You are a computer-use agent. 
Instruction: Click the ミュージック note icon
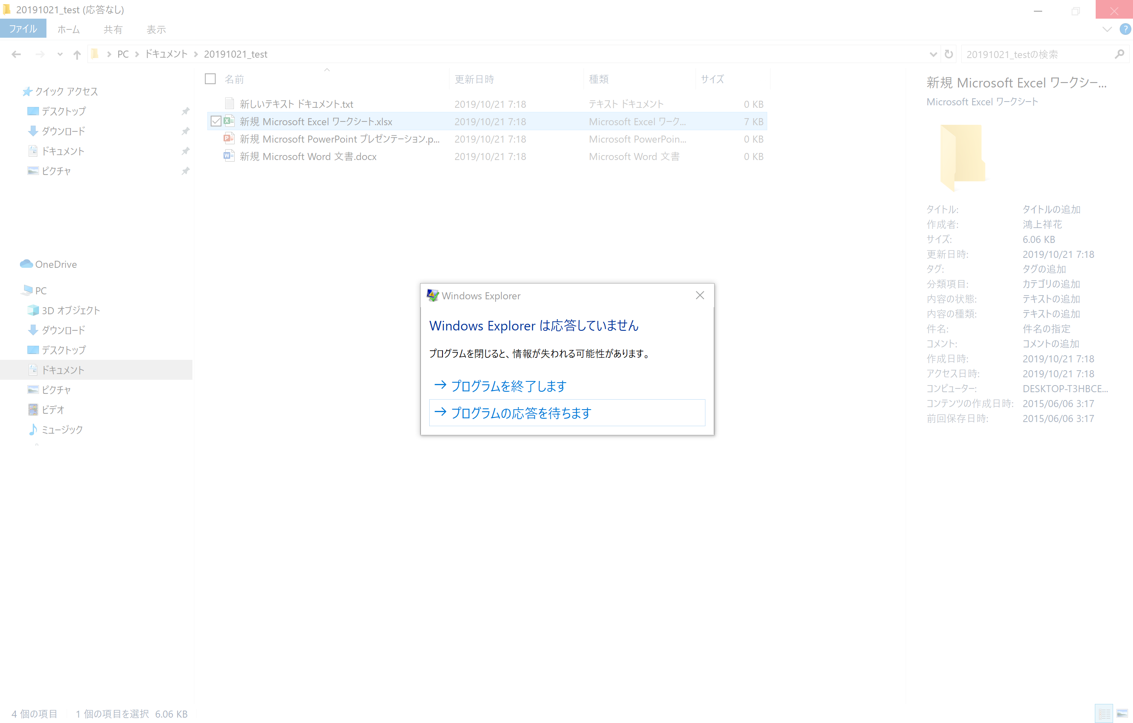(33, 429)
